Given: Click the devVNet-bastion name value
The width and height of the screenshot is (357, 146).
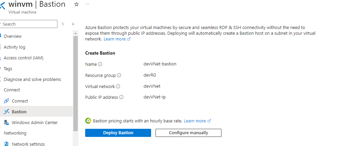Looking at the screenshot, I should (160, 64).
